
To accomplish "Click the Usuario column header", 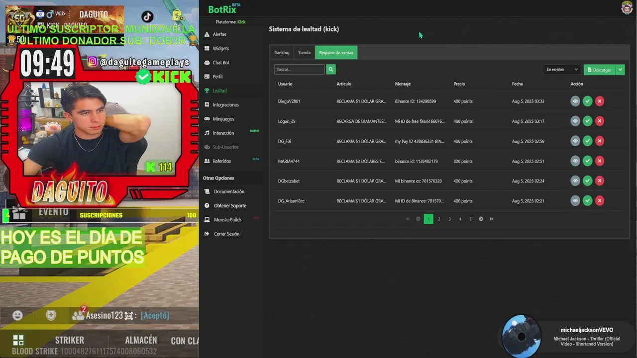I will point(285,84).
